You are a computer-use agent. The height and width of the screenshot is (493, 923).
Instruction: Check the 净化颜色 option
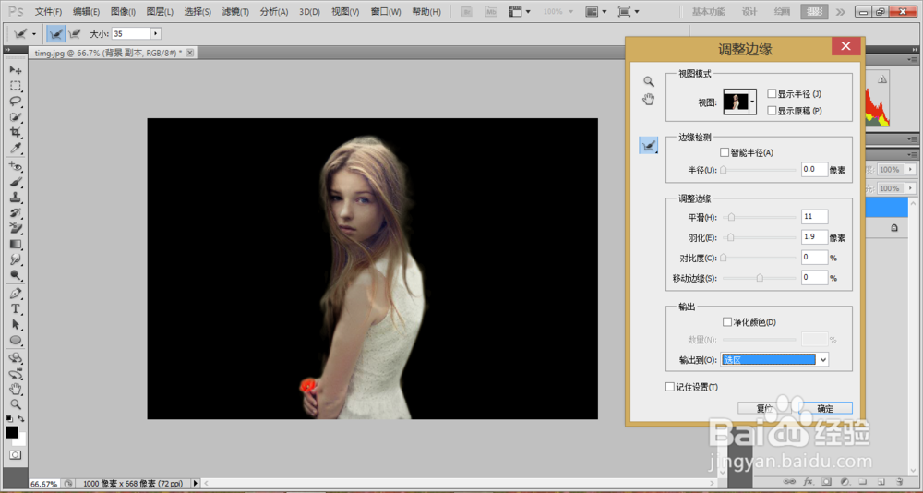726,322
